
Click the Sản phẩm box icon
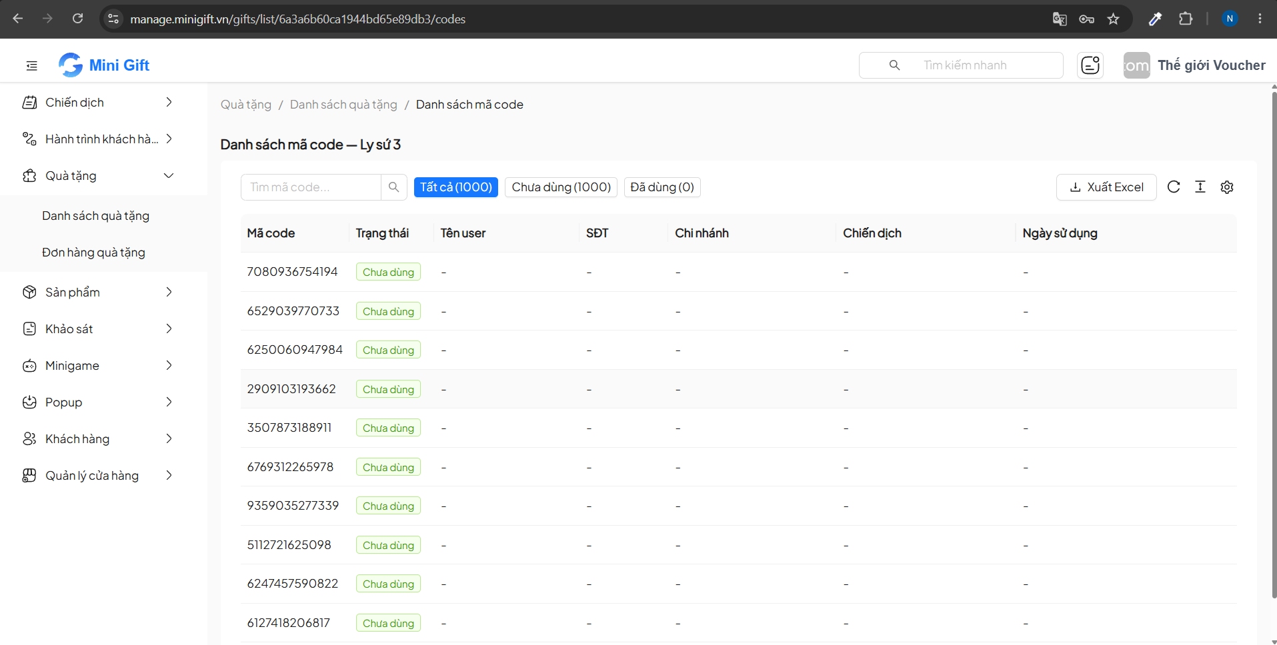pyautogui.click(x=29, y=293)
